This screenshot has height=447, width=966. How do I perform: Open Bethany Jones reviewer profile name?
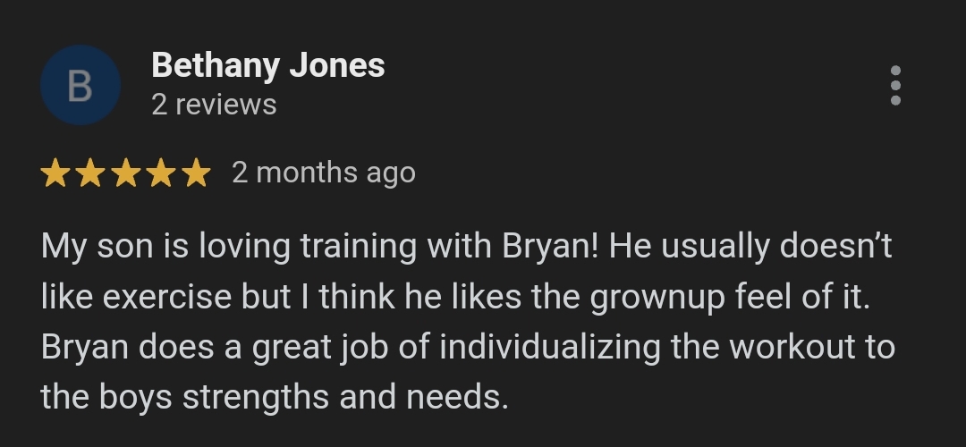pyautogui.click(x=267, y=65)
